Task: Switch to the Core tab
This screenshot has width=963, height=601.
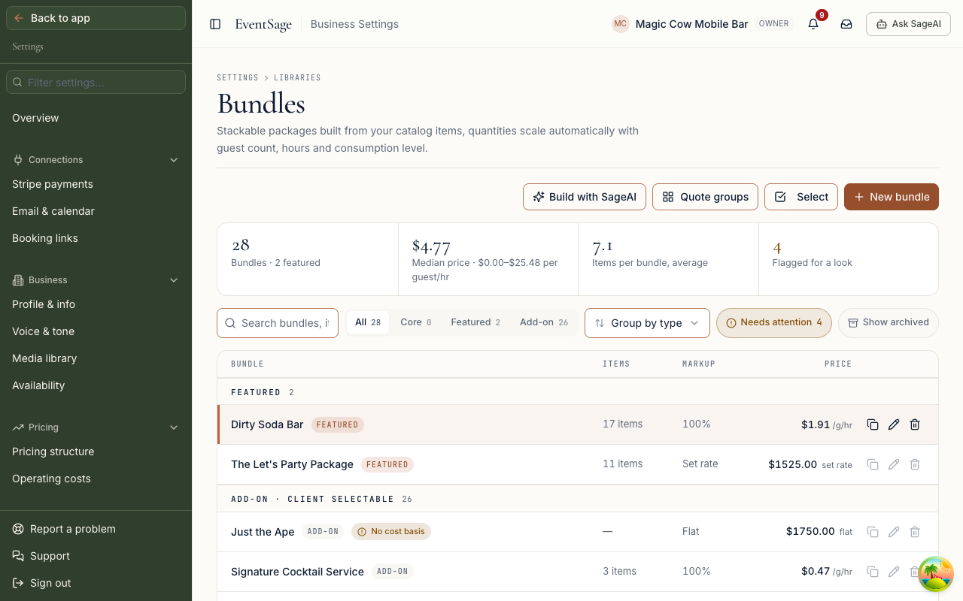Action: [x=416, y=322]
